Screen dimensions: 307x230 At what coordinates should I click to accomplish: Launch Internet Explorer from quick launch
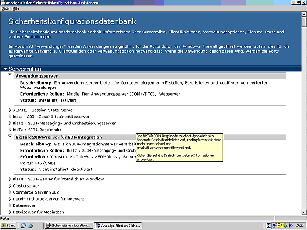31,226
